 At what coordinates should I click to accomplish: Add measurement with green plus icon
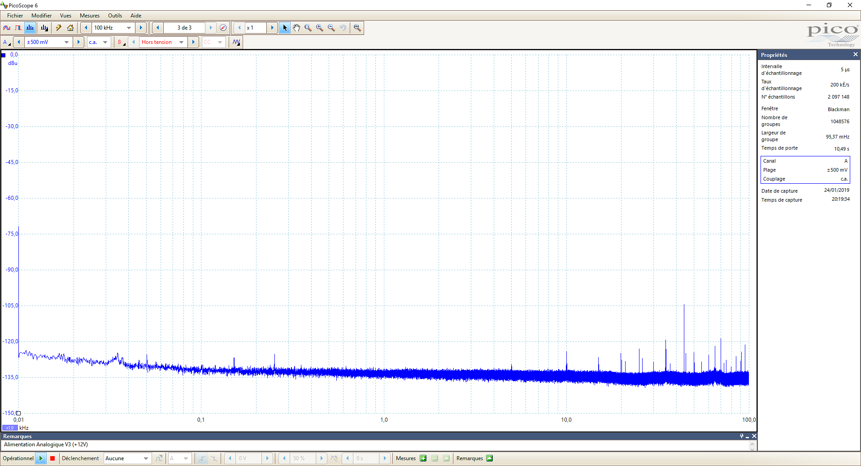[x=423, y=458]
